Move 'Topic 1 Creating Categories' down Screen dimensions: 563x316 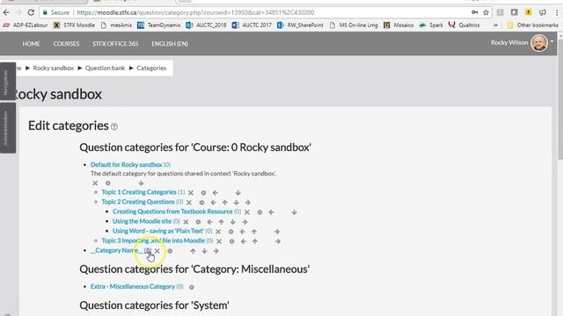pos(238,193)
